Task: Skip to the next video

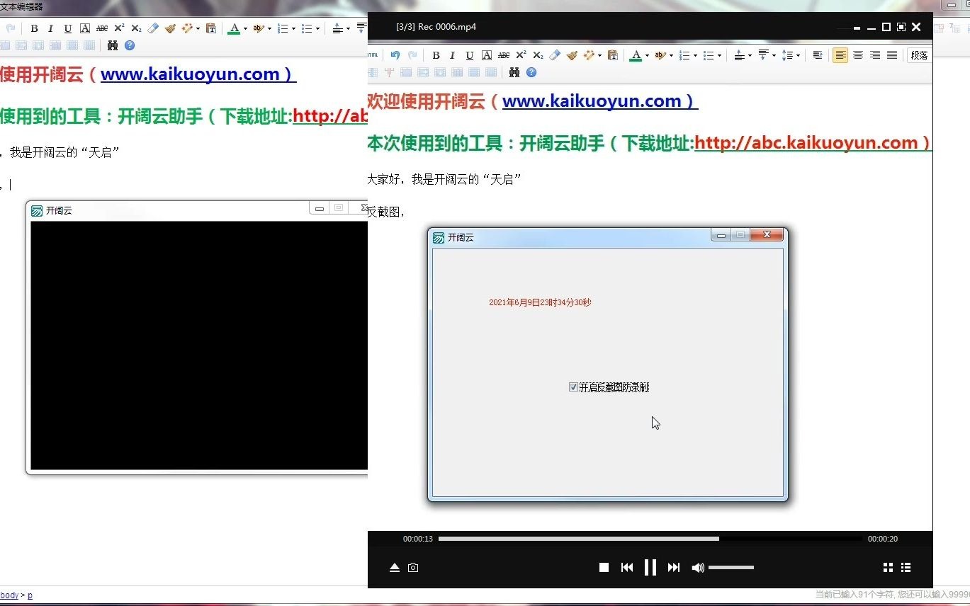Action: click(x=674, y=567)
